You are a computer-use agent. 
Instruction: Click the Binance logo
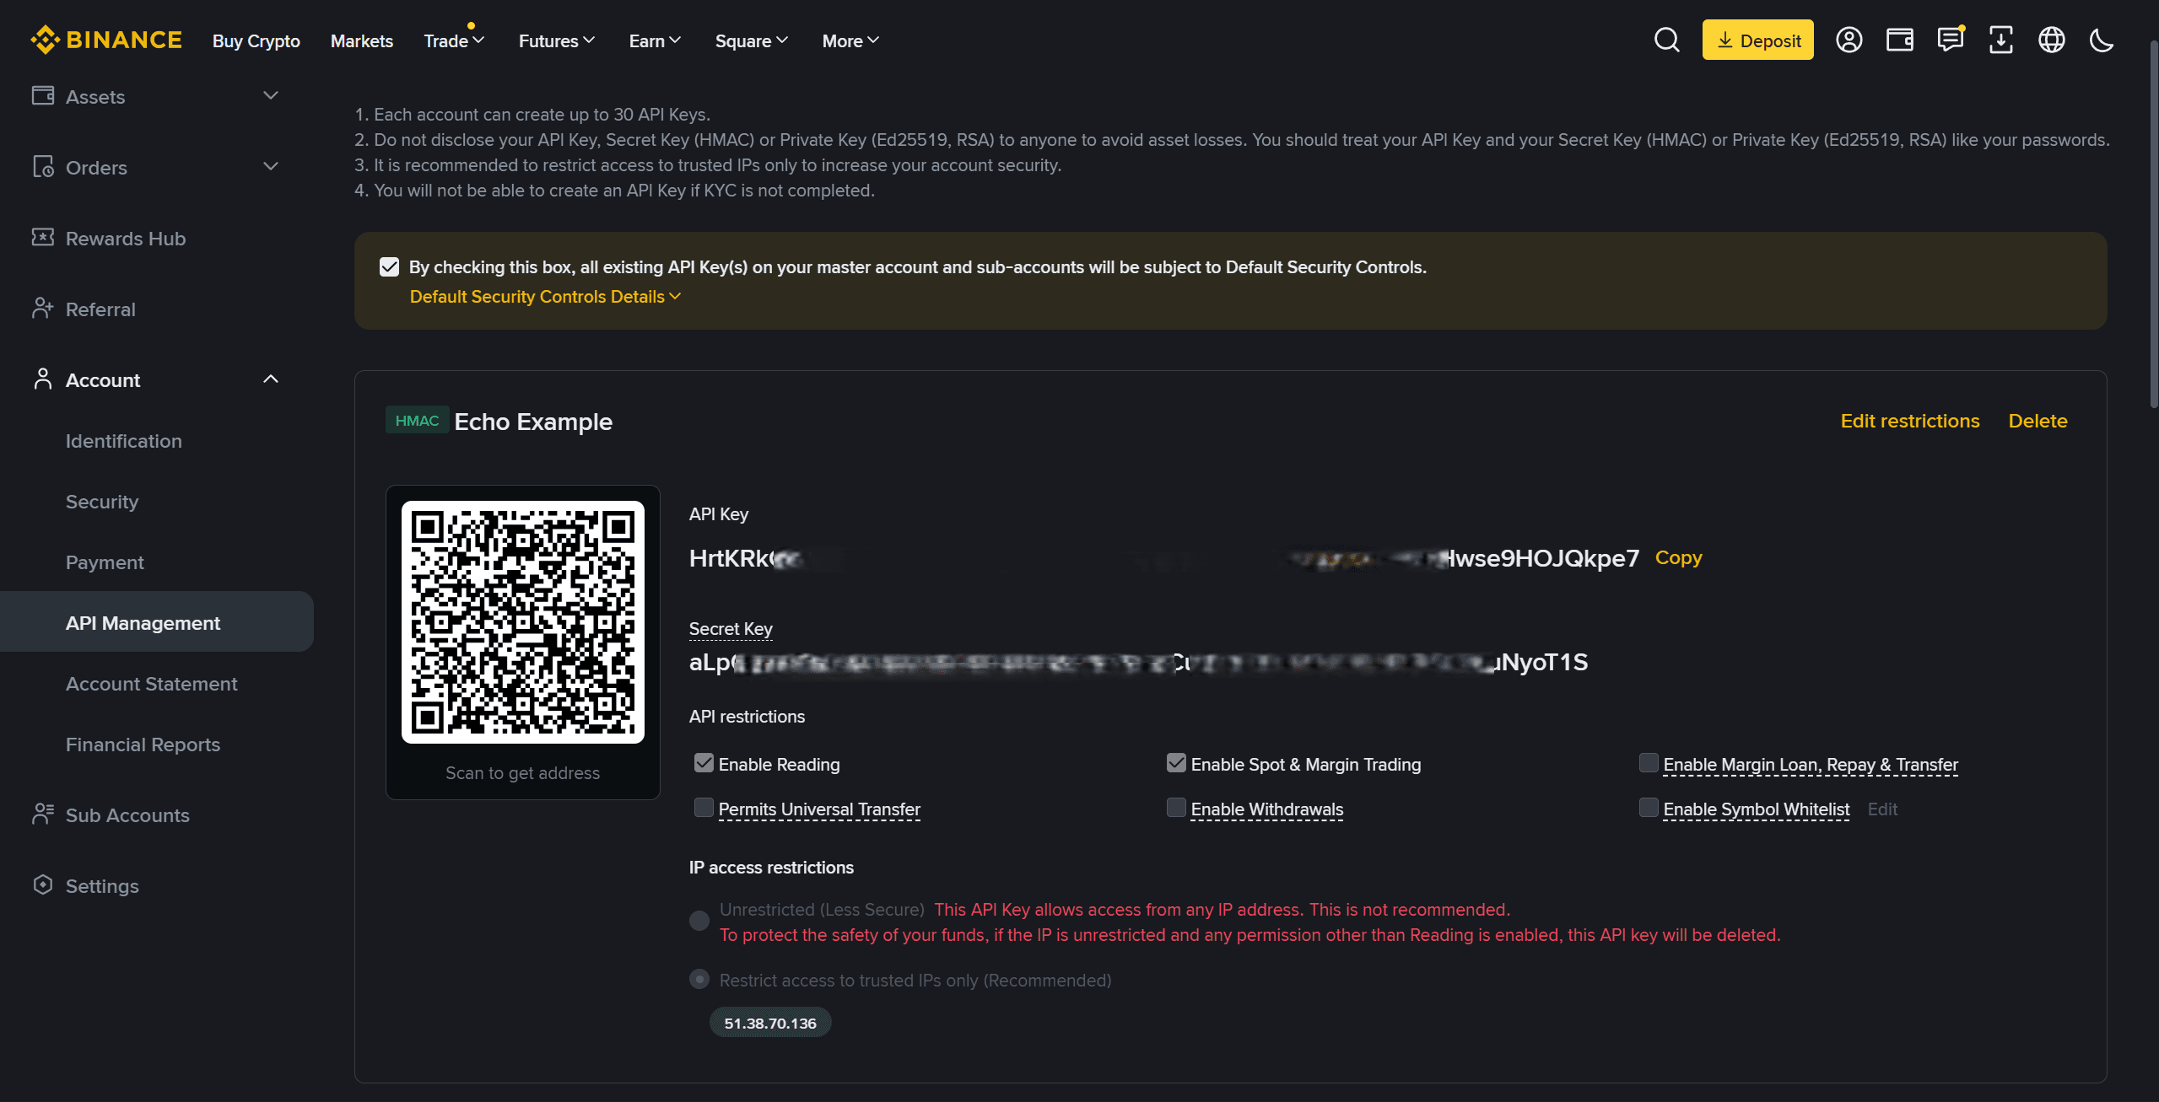tap(106, 39)
